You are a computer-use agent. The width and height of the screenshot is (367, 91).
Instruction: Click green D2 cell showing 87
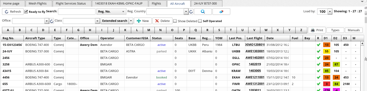(336, 64)
